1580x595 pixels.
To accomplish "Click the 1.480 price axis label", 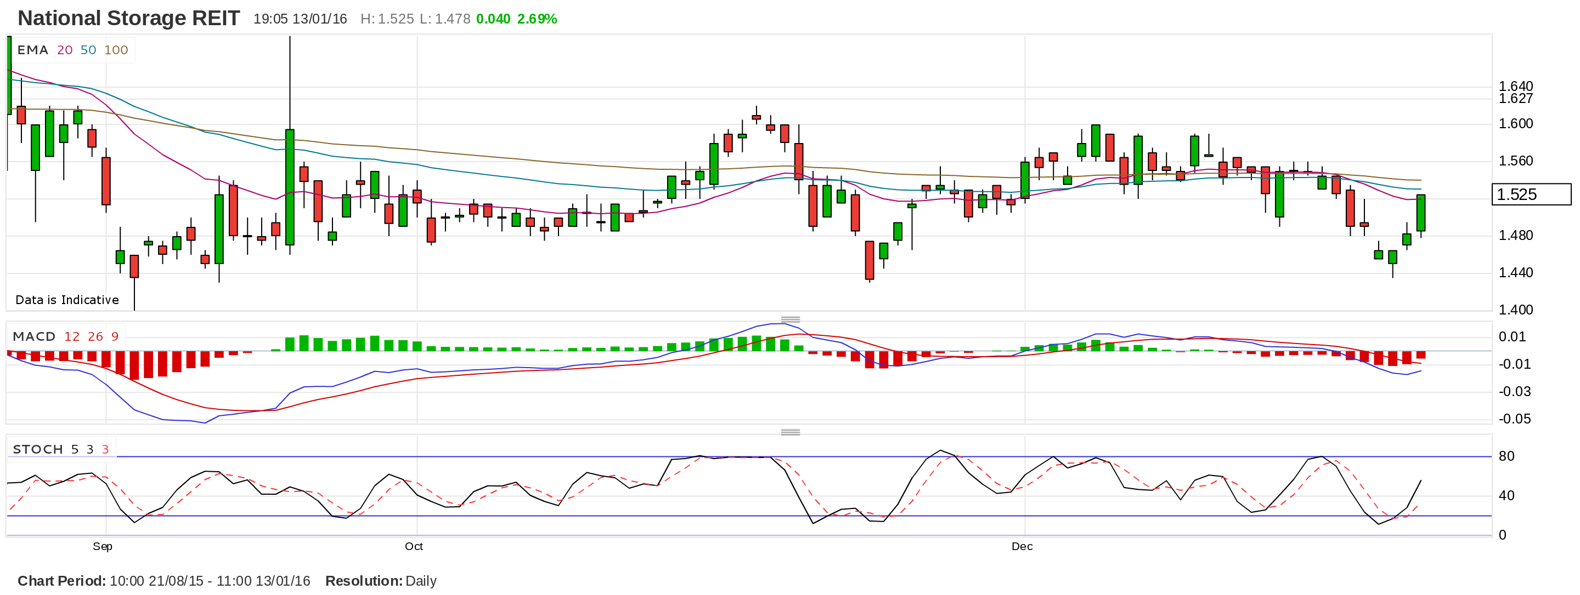I will coord(1516,235).
